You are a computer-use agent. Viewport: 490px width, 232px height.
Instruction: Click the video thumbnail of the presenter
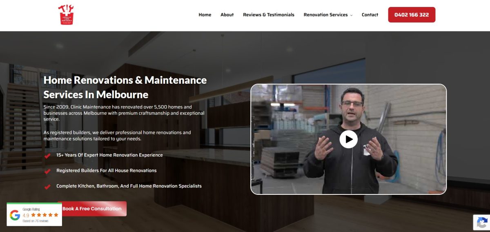coord(348,139)
